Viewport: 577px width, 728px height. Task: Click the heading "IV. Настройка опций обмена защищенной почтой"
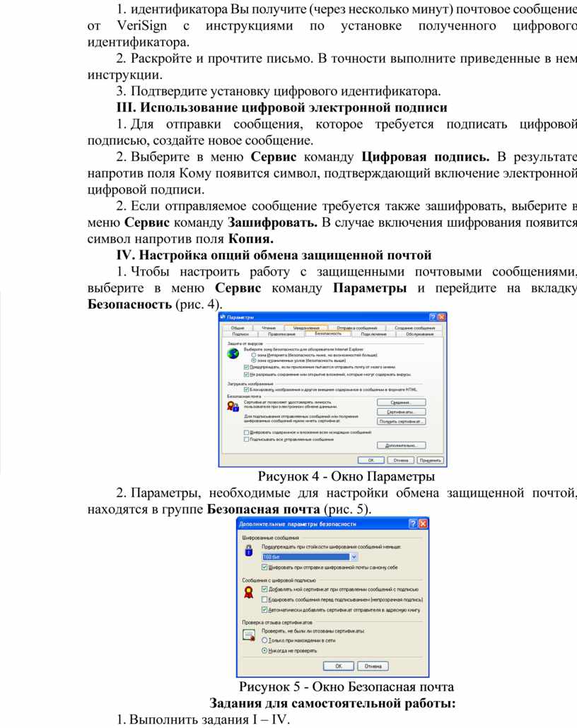click(x=274, y=255)
